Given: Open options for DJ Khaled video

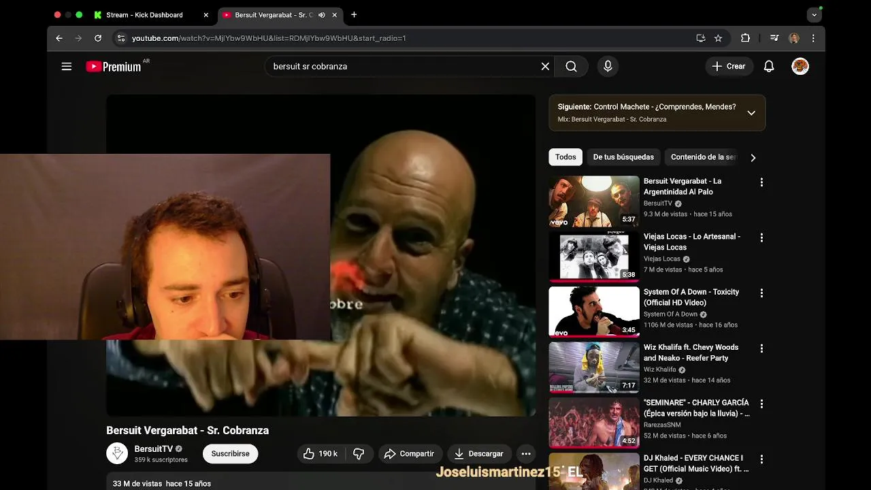Looking at the screenshot, I should 761,459.
